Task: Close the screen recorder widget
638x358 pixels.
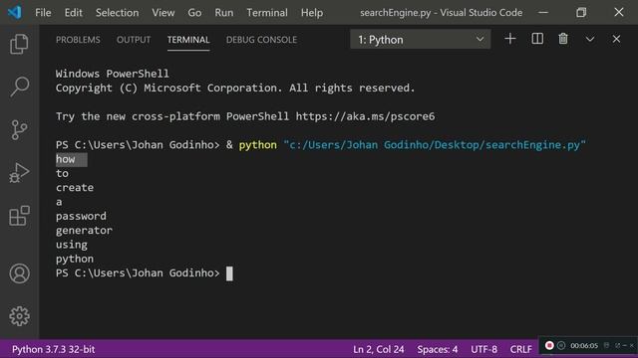Action: coord(632,345)
